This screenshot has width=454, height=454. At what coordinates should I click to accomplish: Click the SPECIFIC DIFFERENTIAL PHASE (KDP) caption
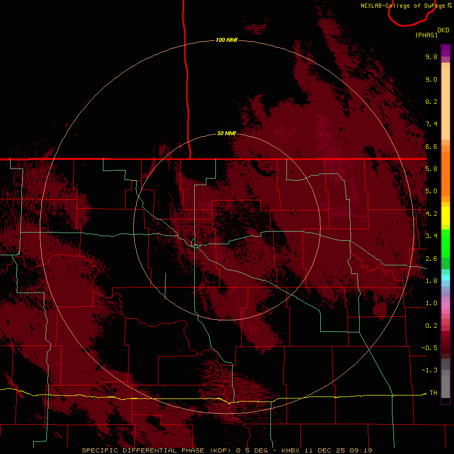click(x=156, y=450)
